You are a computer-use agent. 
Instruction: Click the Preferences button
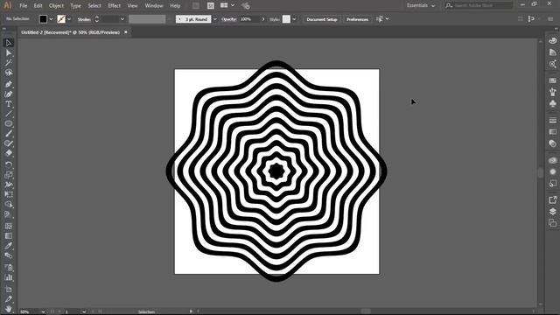357,19
